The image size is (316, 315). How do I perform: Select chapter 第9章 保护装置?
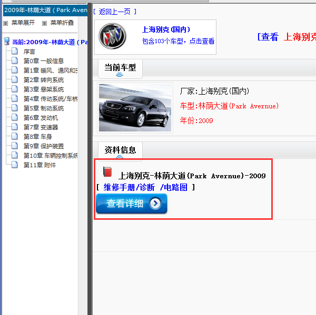[x=44, y=146]
